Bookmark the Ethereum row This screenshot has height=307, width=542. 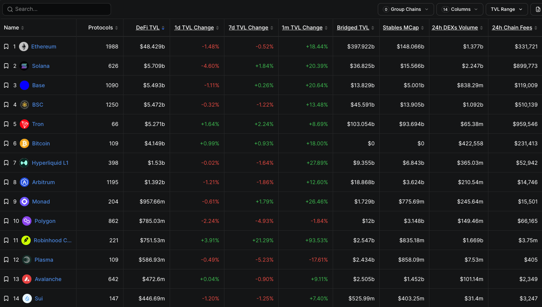pos(6,47)
